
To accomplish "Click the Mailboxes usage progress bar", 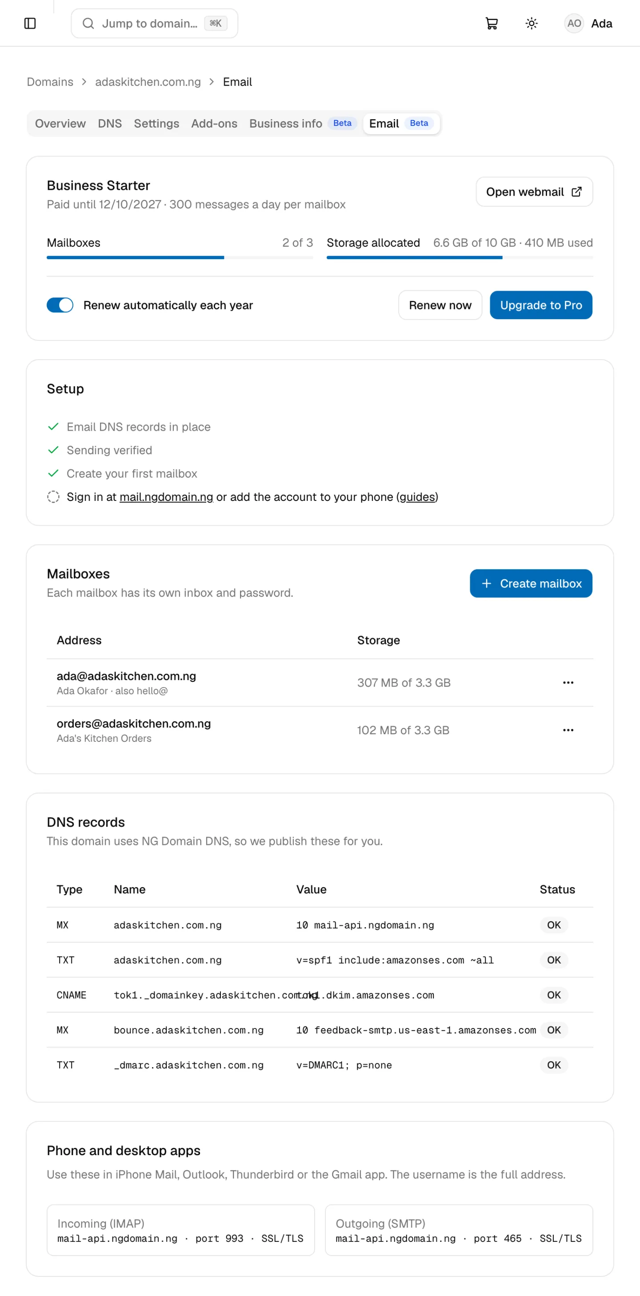I will coord(180,257).
